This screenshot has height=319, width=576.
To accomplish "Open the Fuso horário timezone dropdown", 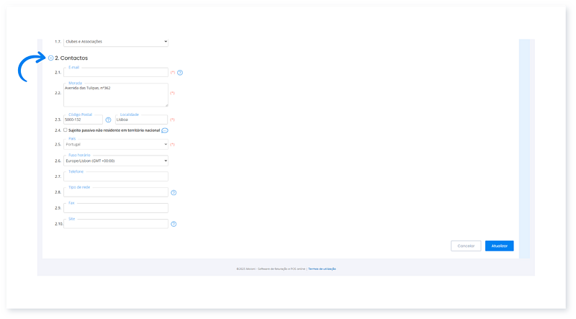I will tap(115, 161).
